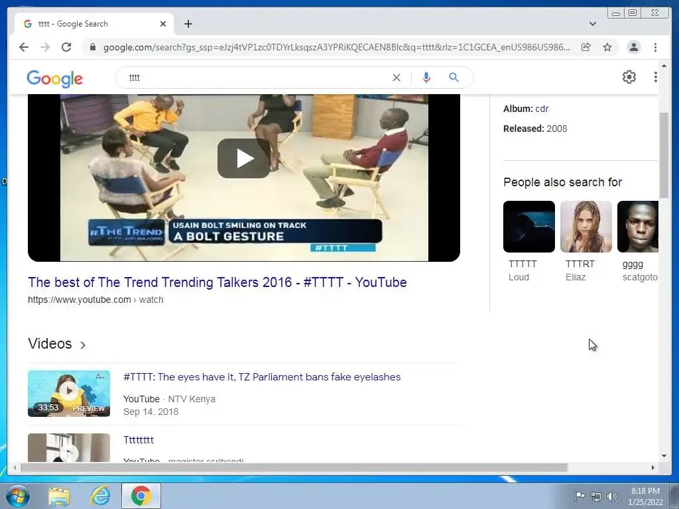679x509 pixels.
Task: Open the Chrome three-dot menu
Action: [x=655, y=47]
